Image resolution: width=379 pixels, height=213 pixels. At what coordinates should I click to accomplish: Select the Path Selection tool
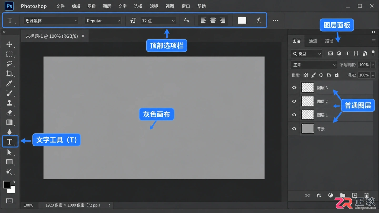click(x=9, y=152)
